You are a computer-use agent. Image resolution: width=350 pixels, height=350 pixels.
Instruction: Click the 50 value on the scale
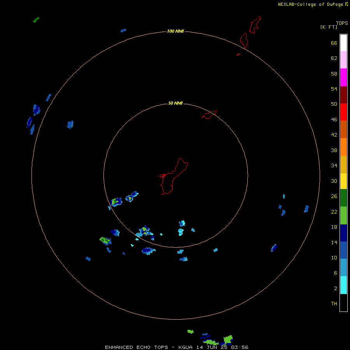[334, 104]
